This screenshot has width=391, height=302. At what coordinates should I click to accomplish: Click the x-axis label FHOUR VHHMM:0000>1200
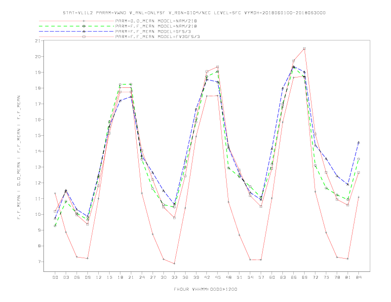[x=205, y=289]
